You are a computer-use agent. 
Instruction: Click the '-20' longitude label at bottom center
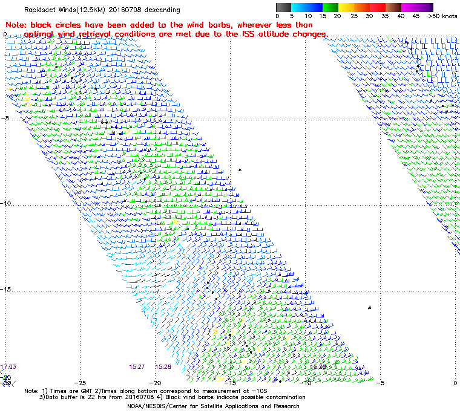point(155,383)
